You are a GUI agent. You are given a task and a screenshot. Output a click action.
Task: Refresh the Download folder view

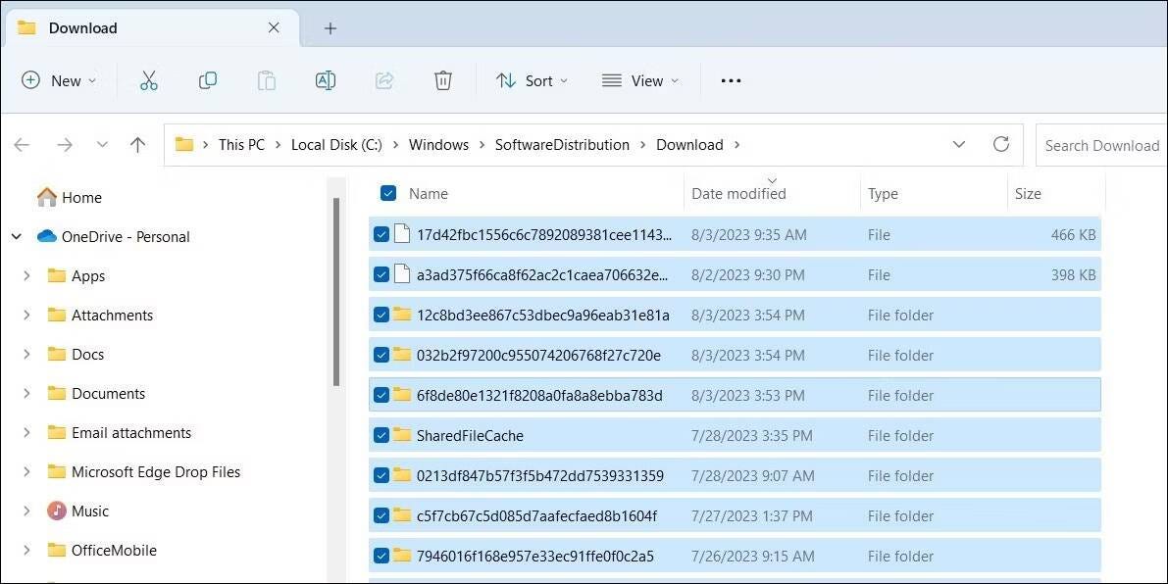1000,144
